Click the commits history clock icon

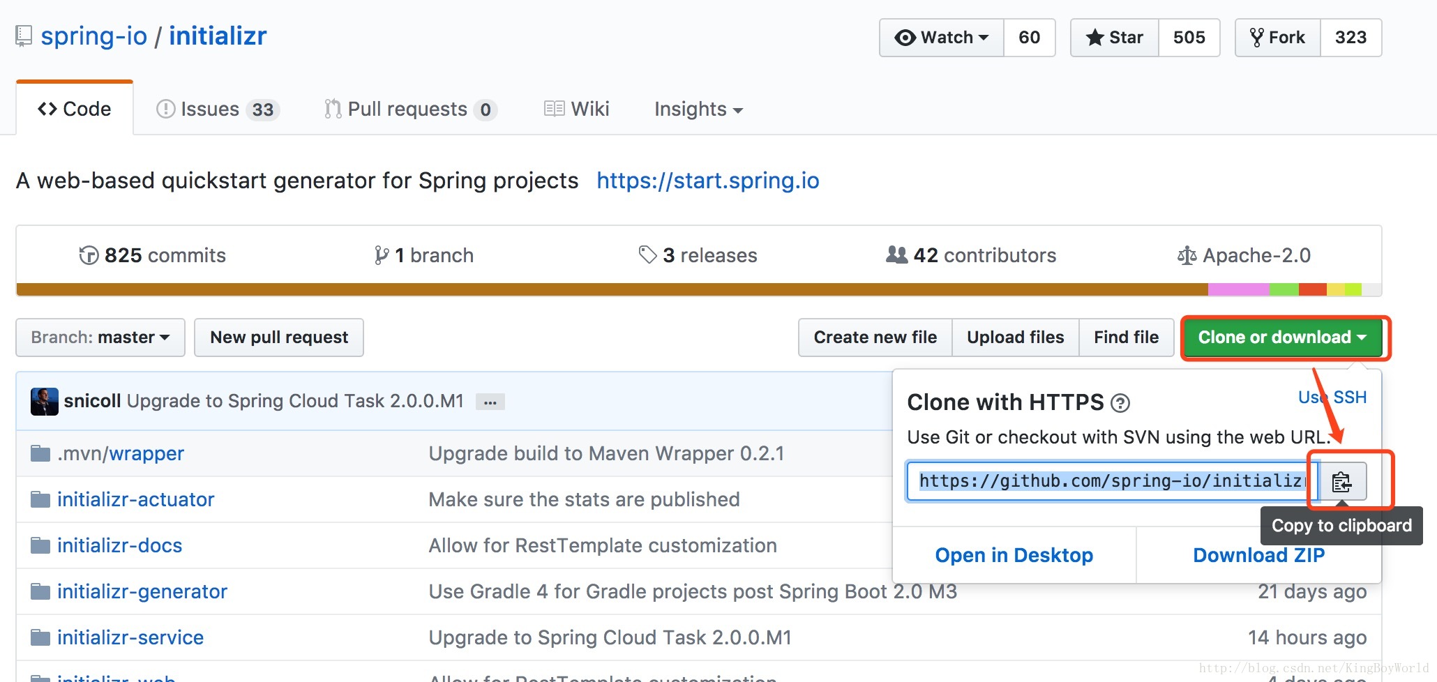tap(89, 255)
